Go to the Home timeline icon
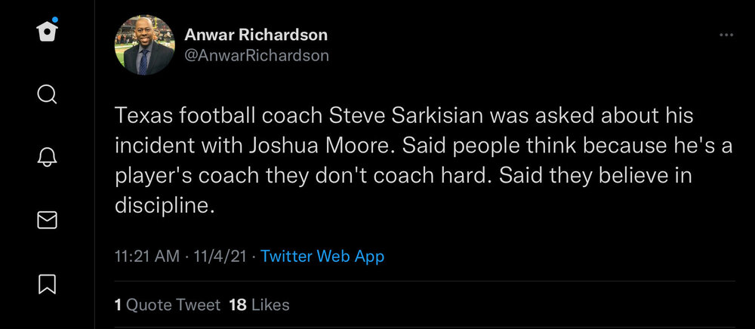The image size is (755, 329). [47, 32]
